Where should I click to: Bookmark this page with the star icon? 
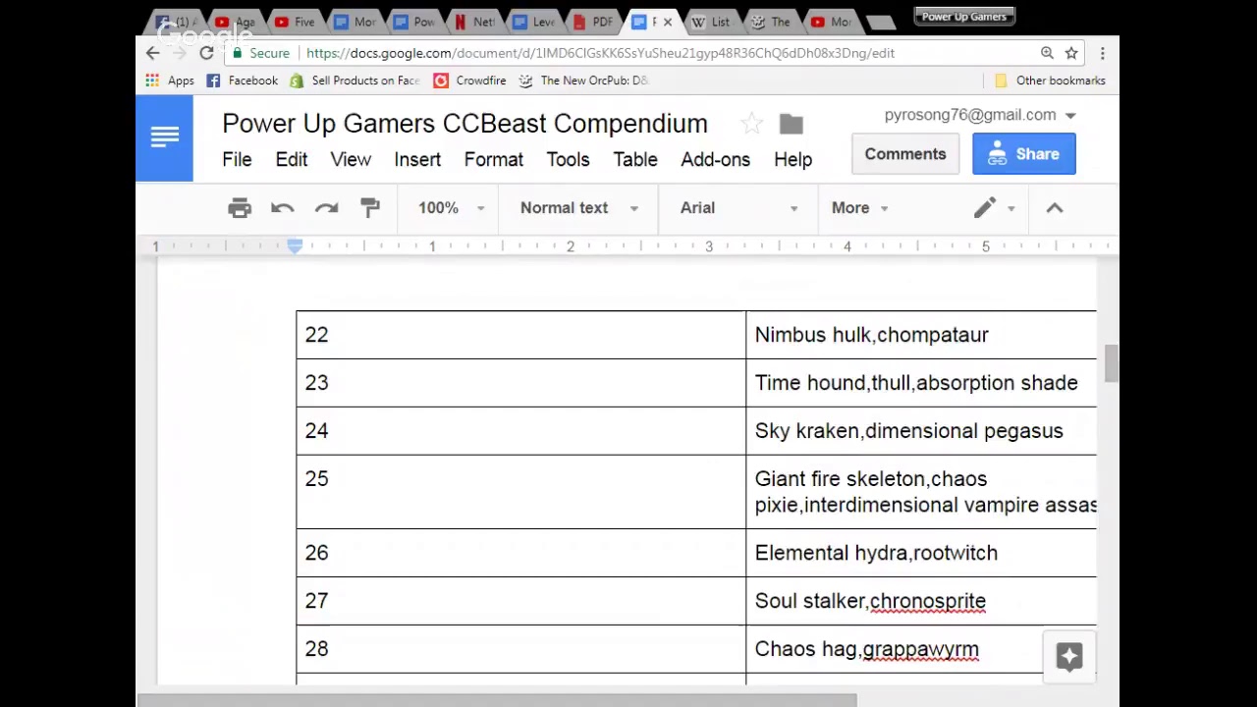coord(1071,53)
